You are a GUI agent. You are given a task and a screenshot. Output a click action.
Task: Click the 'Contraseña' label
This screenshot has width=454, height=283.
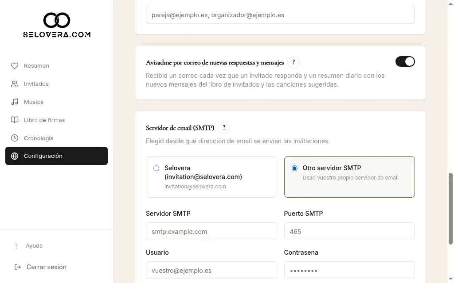[301, 252]
